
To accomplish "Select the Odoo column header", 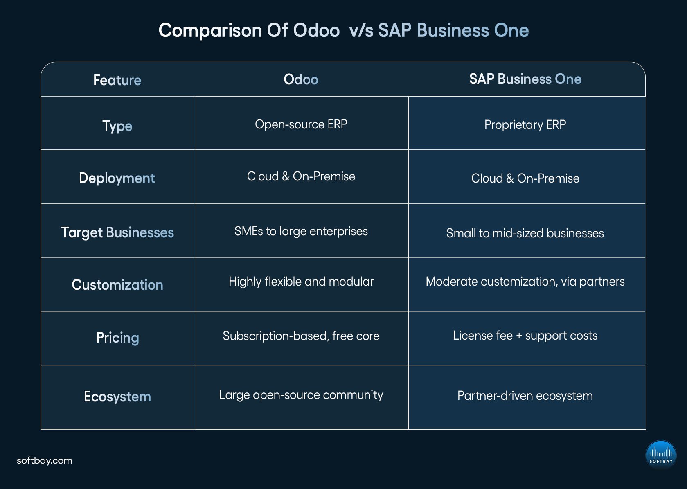I will click(x=301, y=79).
